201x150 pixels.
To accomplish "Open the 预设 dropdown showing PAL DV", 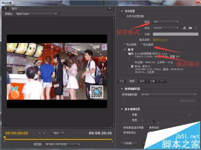I will point(166,28).
